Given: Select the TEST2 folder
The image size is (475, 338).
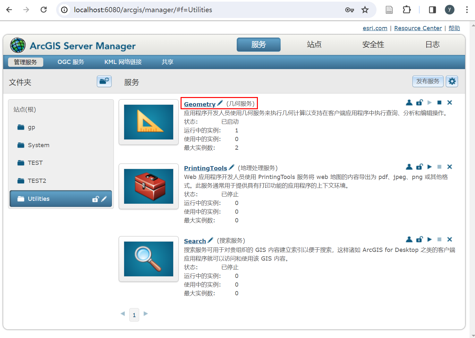Looking at the screenshot, I should point(61,181).
